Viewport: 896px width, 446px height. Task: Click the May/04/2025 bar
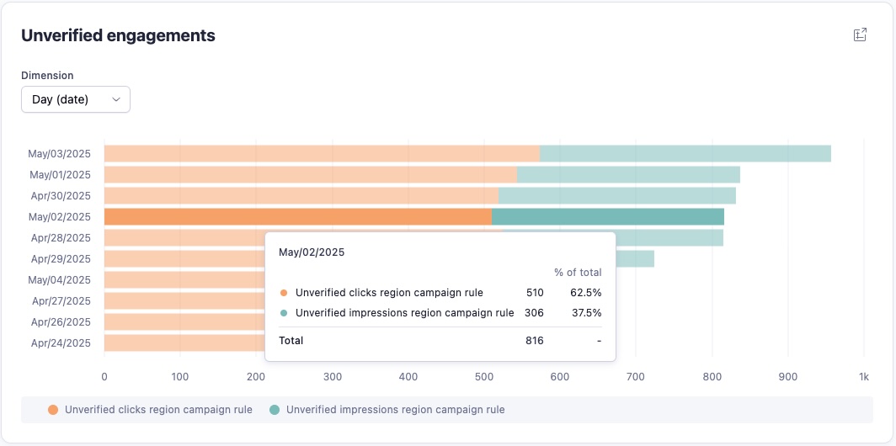[x=184, y=280]
